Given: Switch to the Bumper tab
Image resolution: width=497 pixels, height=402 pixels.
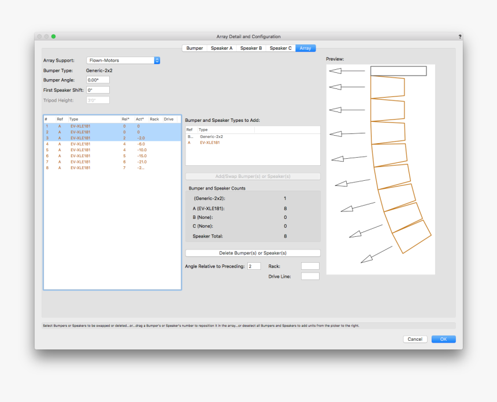Looking at the screenshot, I should click(195, 48).
